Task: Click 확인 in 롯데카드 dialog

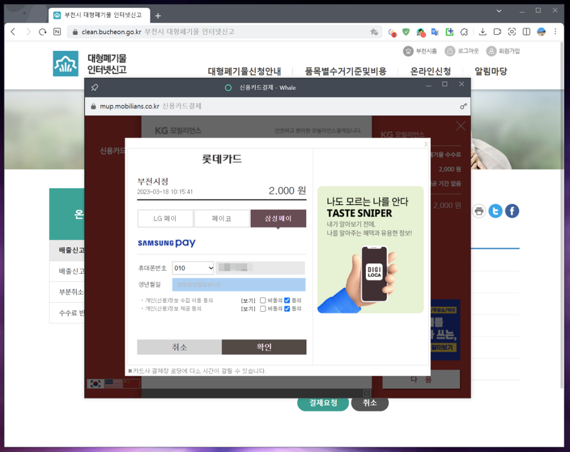Action: (264, 347)
